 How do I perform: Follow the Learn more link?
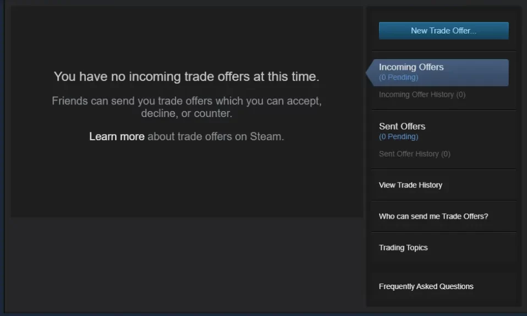click(x=117, y=137)
